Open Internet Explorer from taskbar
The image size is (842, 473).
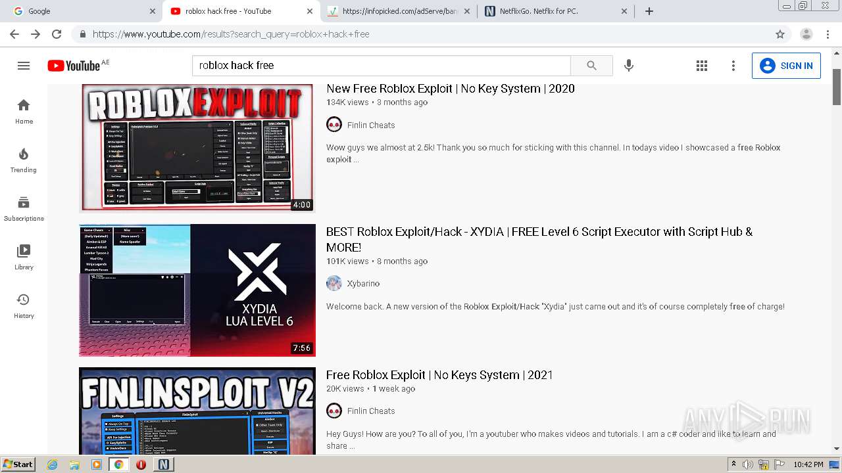(x=53, y=464)
